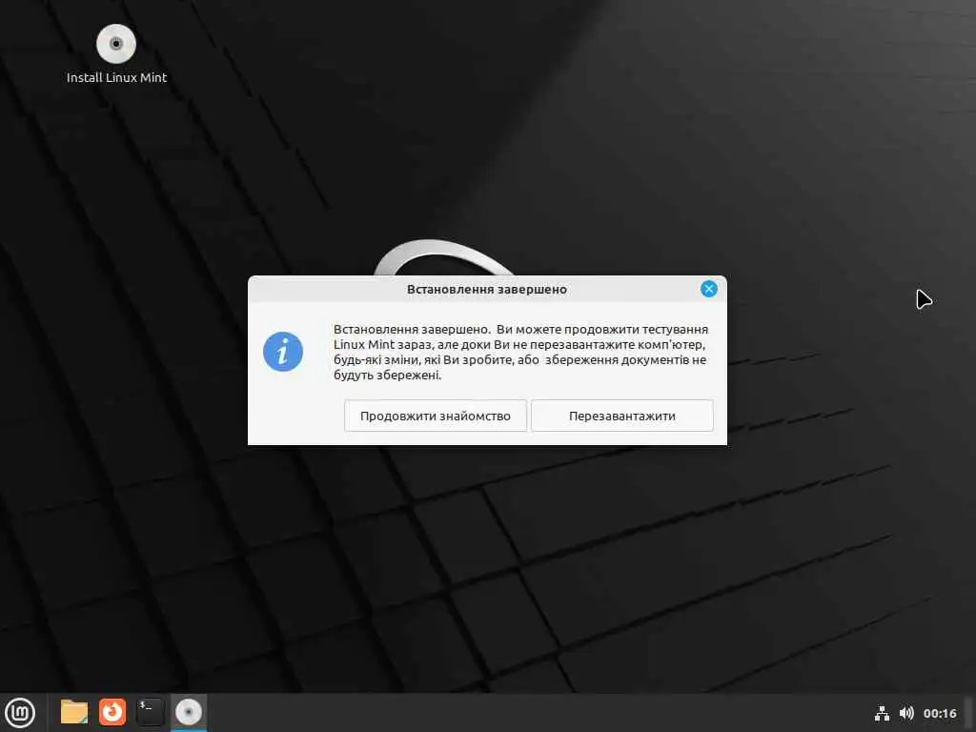
Task: Click the installation-complete message text
Action: click(520, 353)
